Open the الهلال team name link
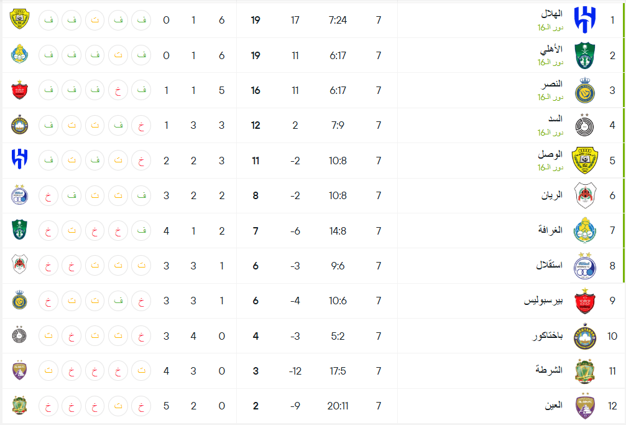Image resolution: width=626 pixels, height=425 pixels. tap(552, 14)
